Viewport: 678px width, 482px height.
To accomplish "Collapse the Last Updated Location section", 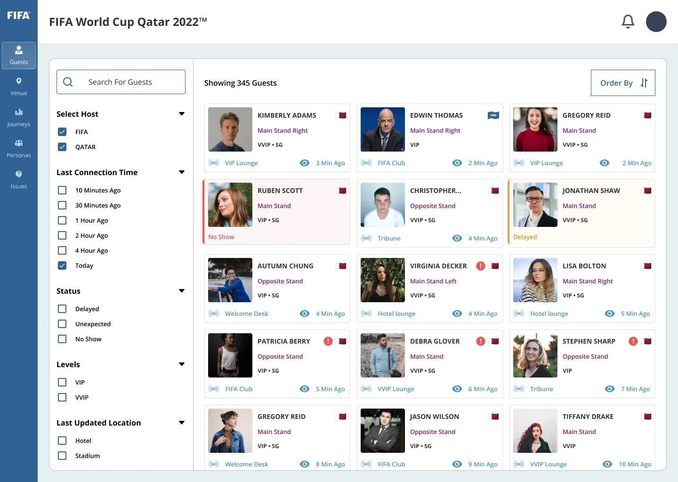I will click(182, 423).
